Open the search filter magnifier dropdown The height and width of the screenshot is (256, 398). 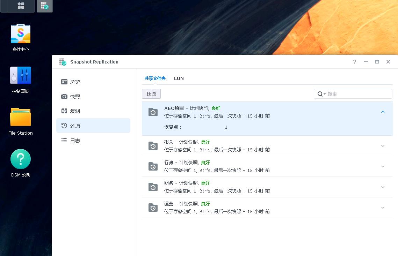click(x=321, y=94)
